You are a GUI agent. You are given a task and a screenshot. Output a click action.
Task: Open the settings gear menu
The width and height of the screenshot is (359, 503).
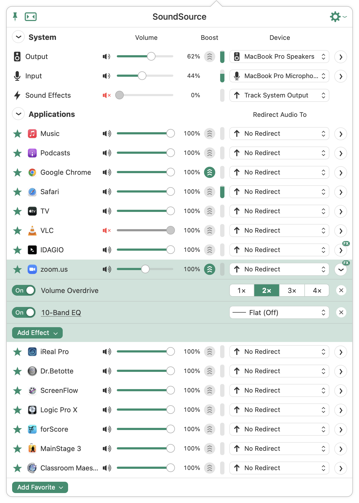tap(338, 17)
